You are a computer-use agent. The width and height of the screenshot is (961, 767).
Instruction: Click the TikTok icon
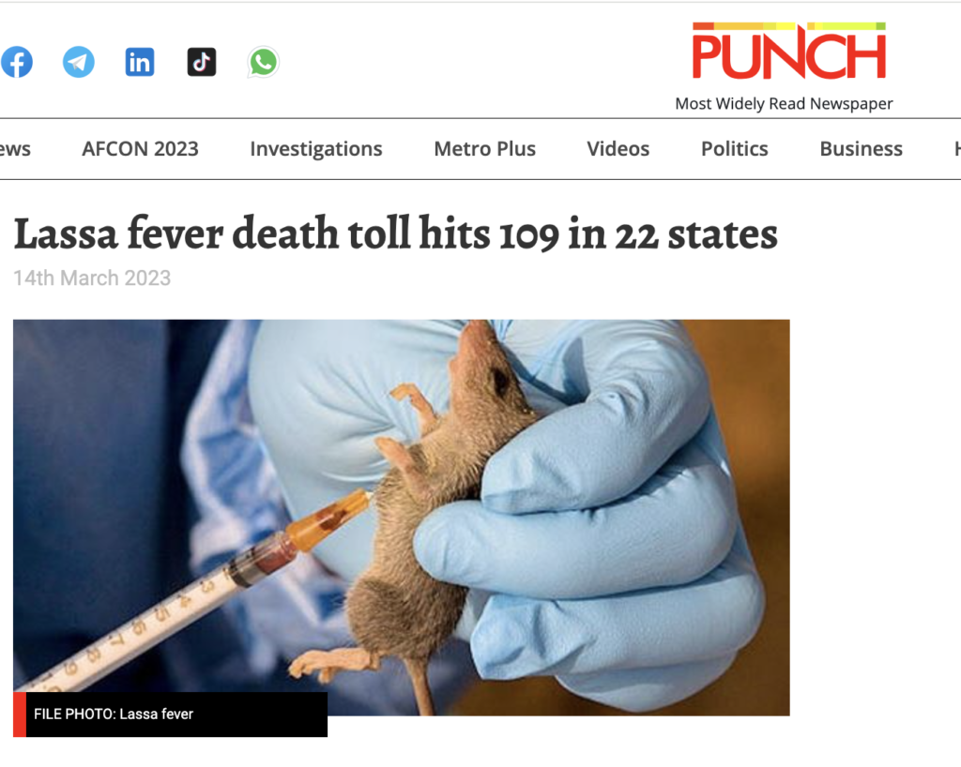click(x=202, y=62)
